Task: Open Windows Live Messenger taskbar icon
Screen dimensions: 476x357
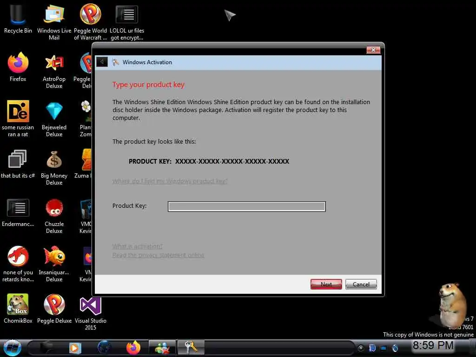Action: (x=162, y=348)
